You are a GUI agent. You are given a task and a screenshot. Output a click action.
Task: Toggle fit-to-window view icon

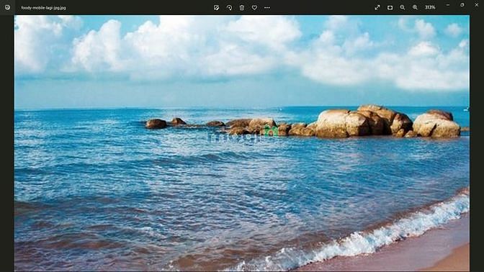(x=390, y=7)
